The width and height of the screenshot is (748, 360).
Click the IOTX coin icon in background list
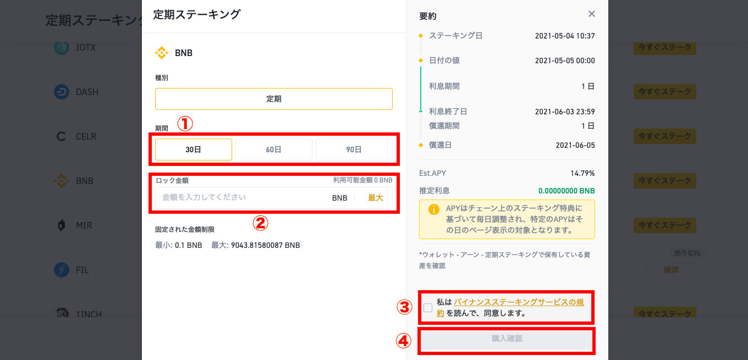tap(62, 47)
